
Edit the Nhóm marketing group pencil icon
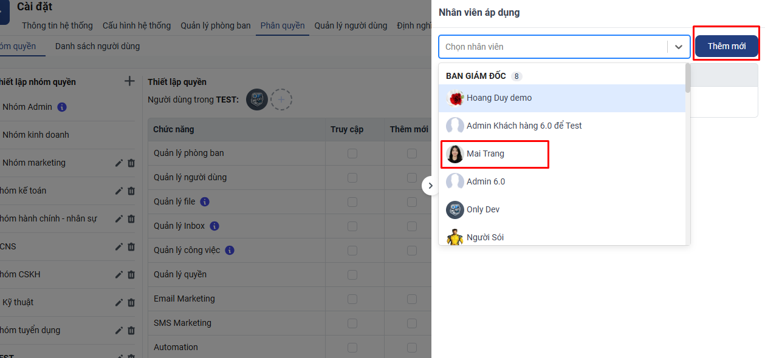(119, 163)
